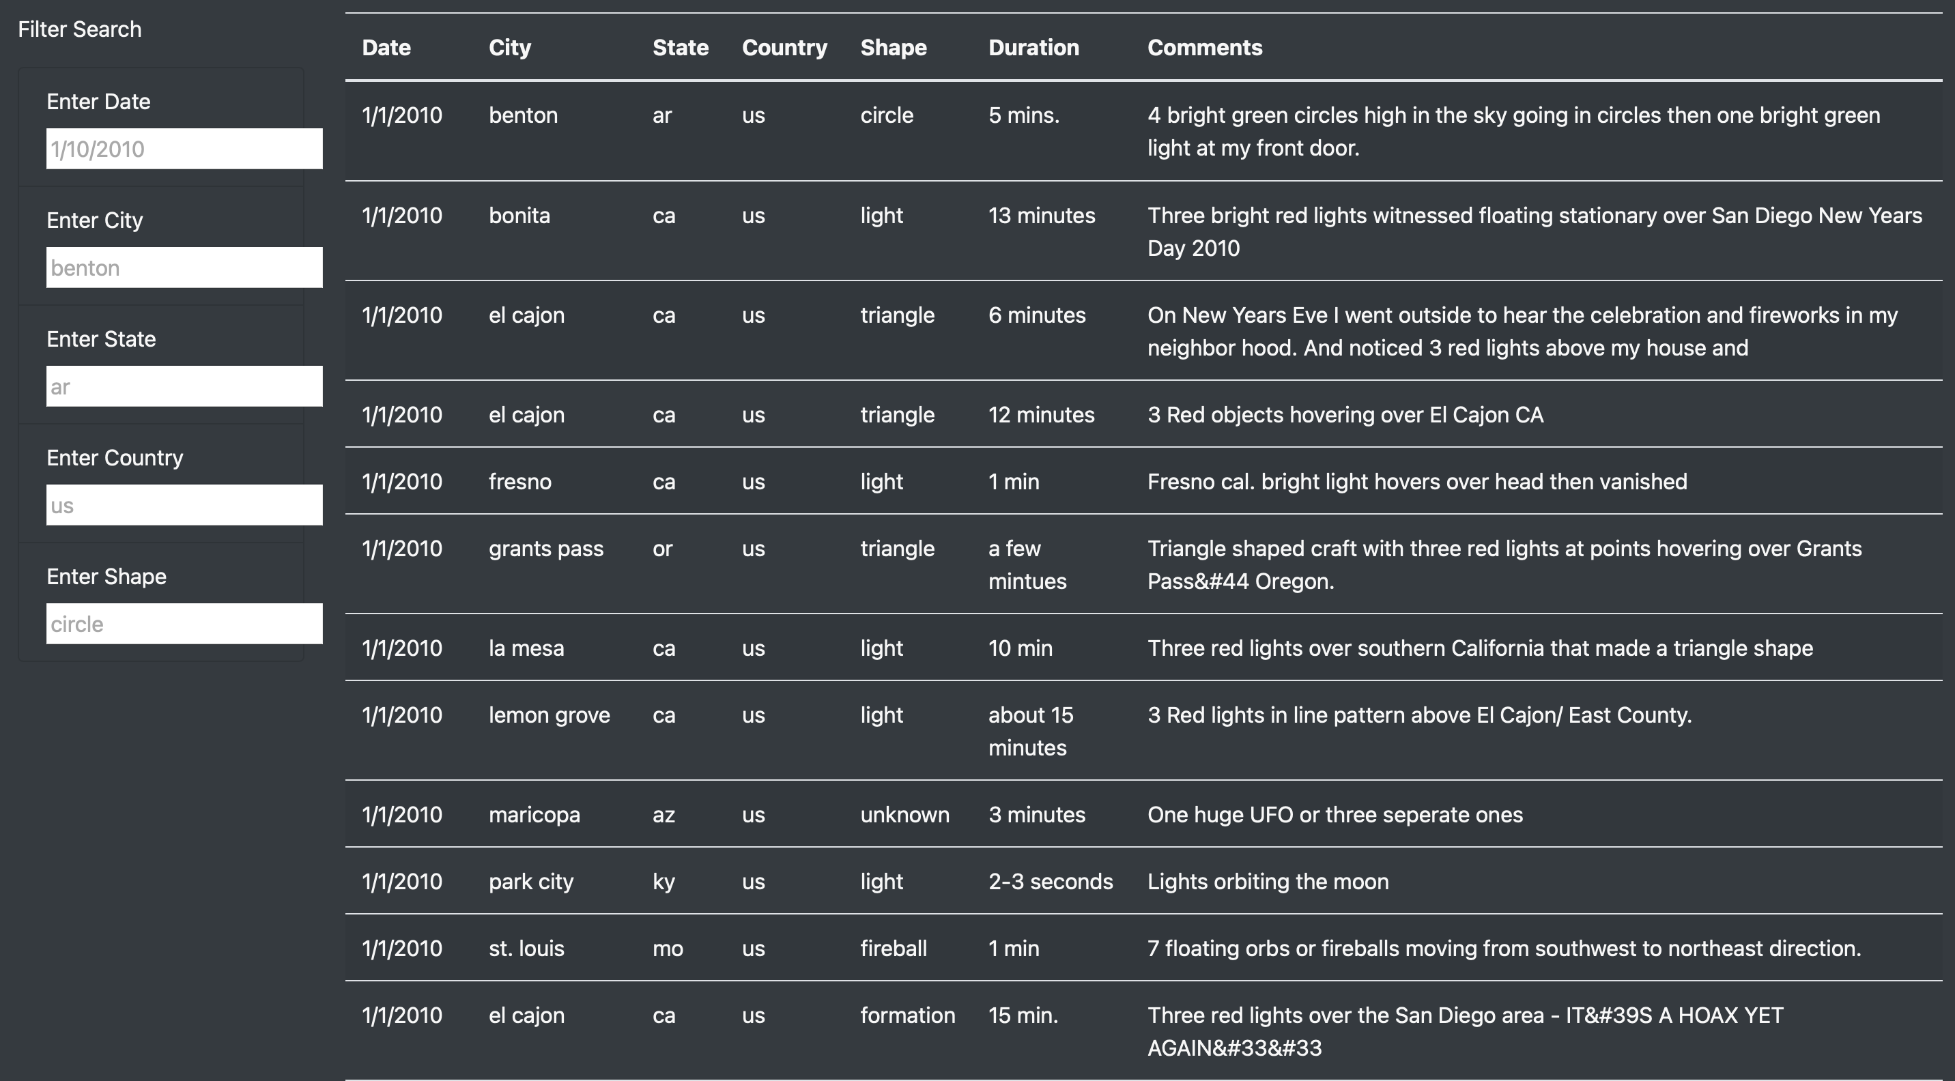Sort by the State column header
Viewport: 1955px width, 1081px height.
click(680, 47)
